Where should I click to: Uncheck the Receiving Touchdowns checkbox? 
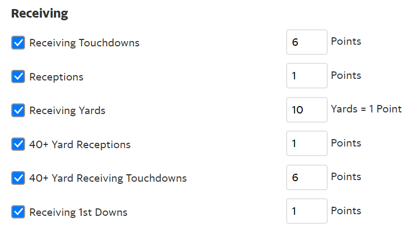click(x=18, y=43)
